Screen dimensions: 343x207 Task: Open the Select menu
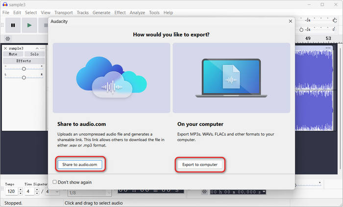point(31,13)
